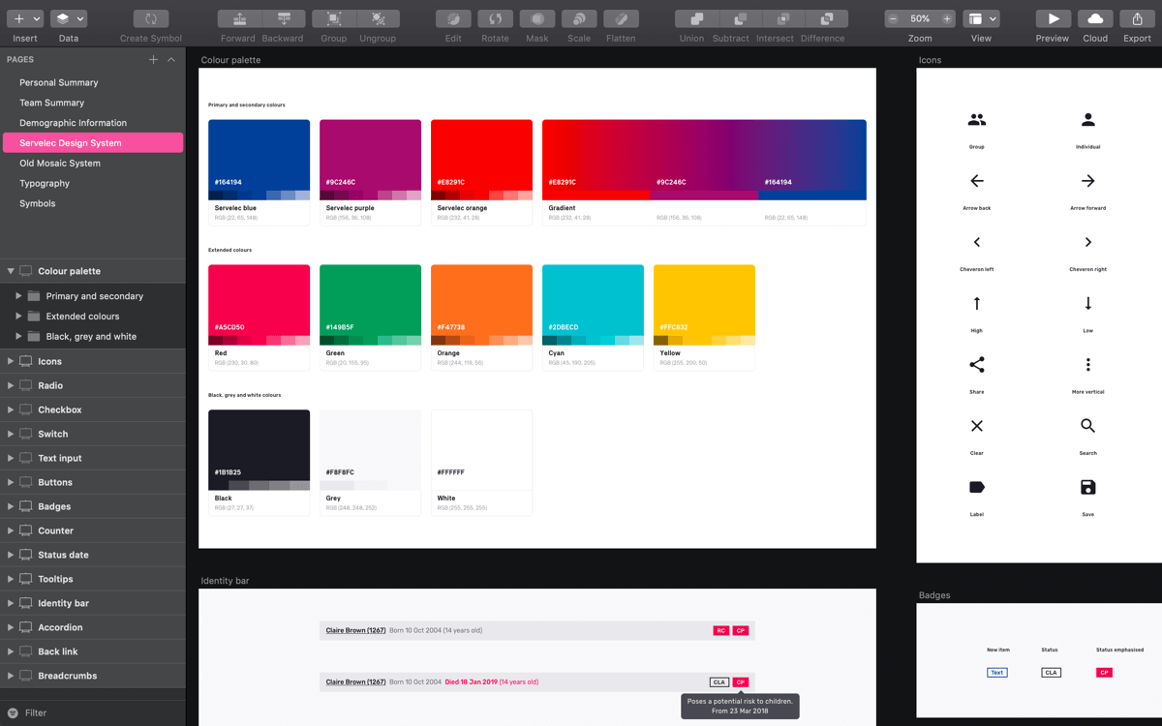Select the Badges artboard layer
Viewport: 1162px width, 726px height.
pyautogui.click(x=93, y=506)
